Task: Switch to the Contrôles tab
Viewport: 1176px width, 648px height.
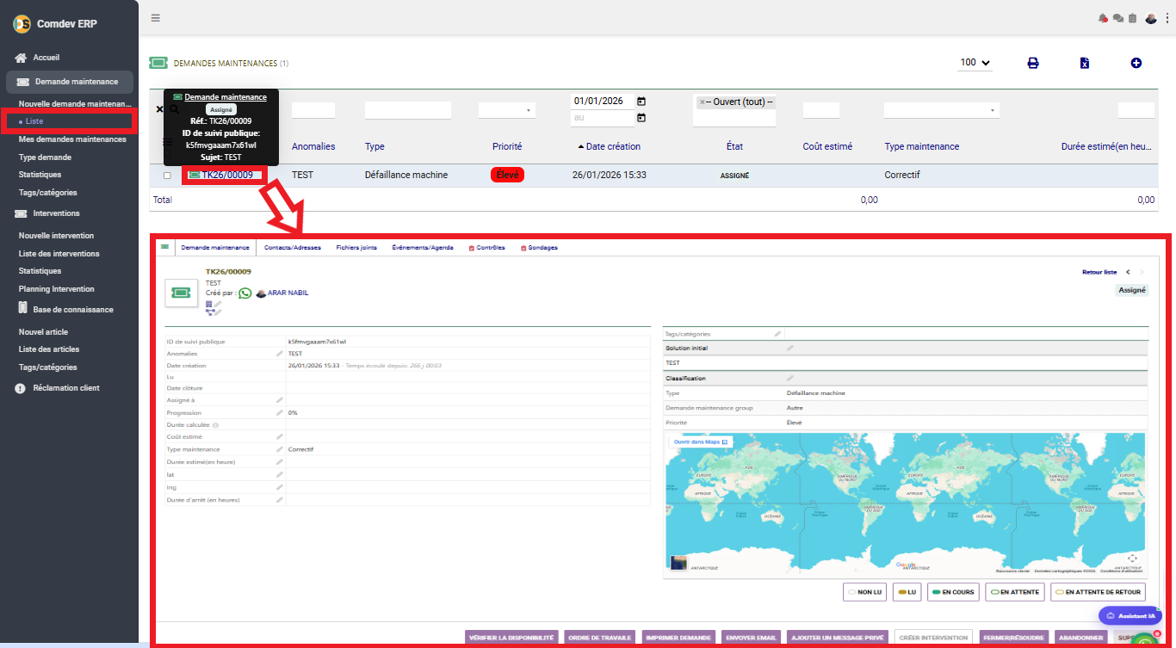Action: [x=487, y=248]
